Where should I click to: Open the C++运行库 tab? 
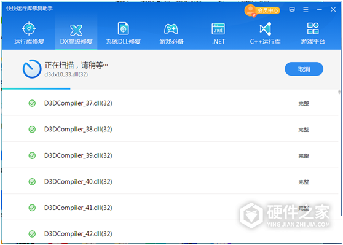(x=265, y=33)
